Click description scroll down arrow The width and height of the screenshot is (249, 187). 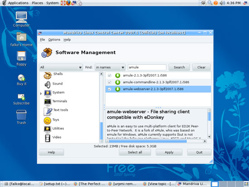click(209, 137)
